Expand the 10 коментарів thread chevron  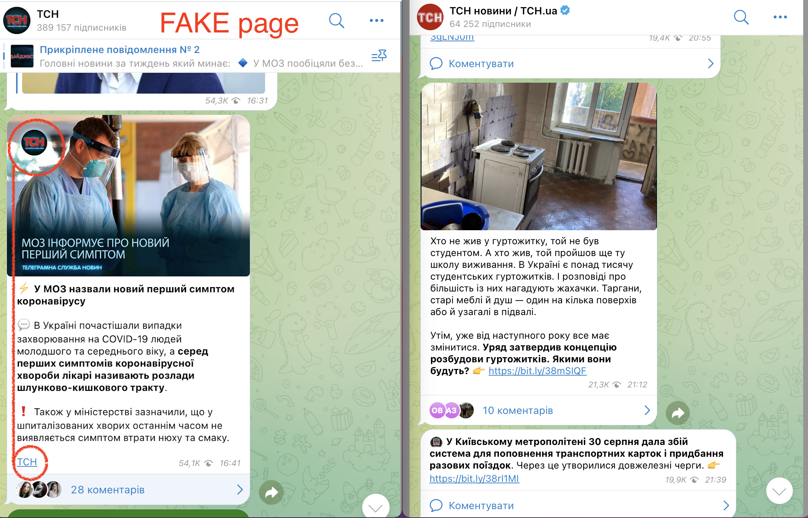click(647, 410)
